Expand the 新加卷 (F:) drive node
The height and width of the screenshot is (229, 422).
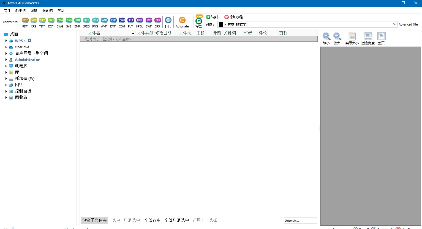tap(6, 79)
